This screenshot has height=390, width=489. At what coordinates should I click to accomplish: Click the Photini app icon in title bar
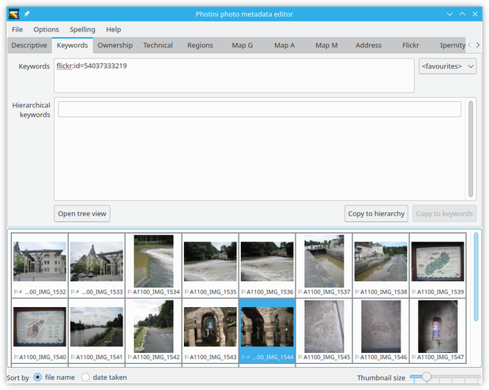[x=13, y=14]
